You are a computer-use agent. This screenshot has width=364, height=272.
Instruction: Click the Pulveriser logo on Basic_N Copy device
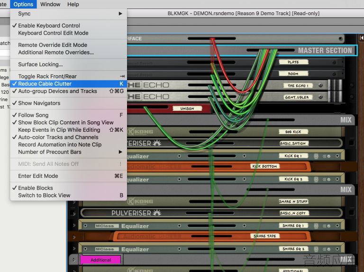coord(136,213)
